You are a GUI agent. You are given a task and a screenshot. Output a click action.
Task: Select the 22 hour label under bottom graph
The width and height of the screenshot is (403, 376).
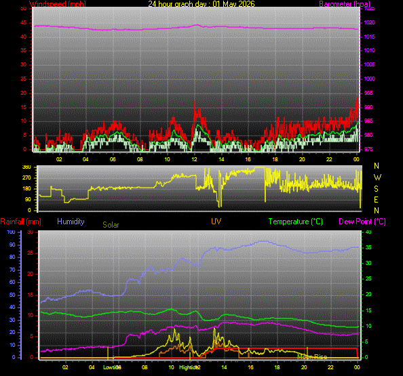[330, 367]
